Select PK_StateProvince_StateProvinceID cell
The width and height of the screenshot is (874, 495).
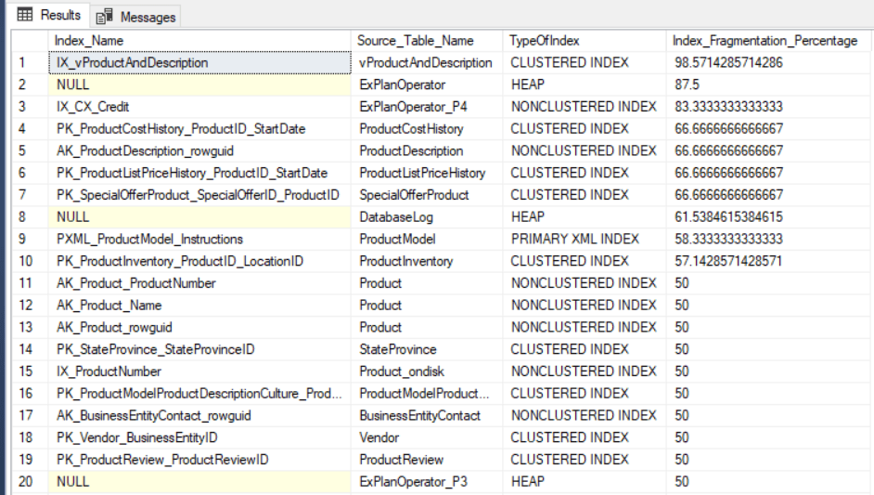tap(199, 349)
